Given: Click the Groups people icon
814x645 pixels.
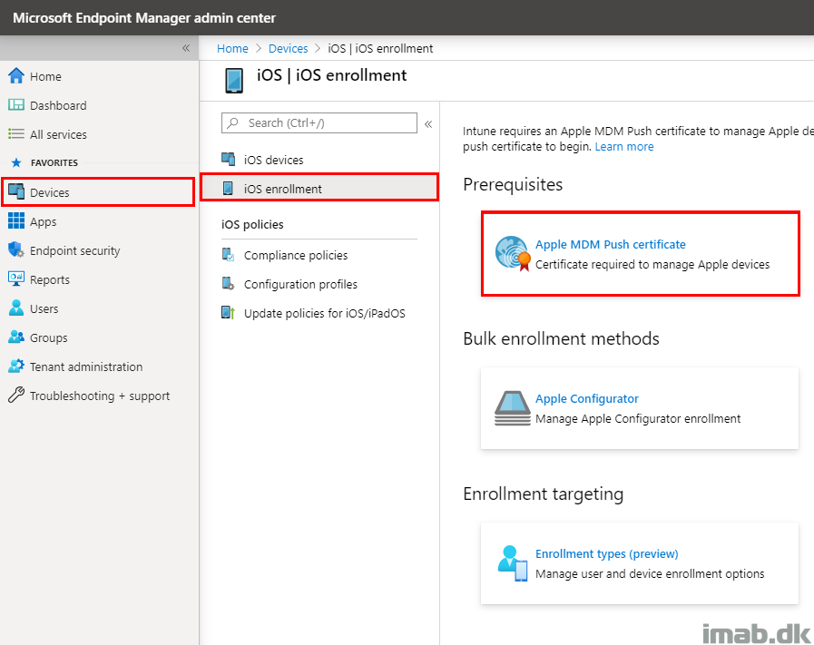Looking at the screenshot, I should point(16,337).
